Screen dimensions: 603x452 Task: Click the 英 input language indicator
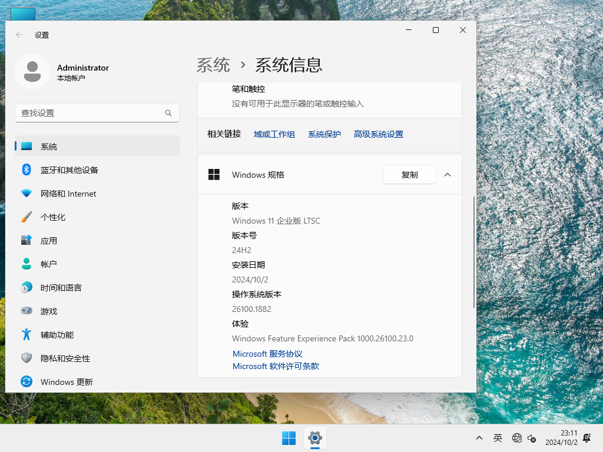(498, 438)
